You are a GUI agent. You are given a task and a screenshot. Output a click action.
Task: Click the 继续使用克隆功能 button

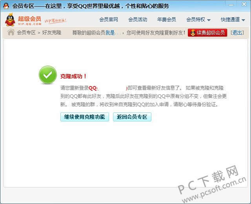click(x=85, y=117)
